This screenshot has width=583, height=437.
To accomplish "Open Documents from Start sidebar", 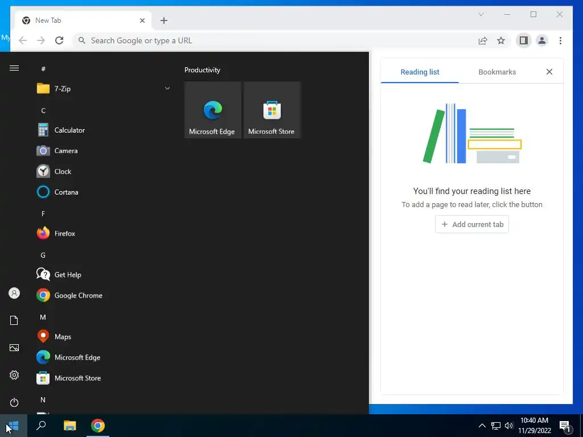I will point(14,320).
